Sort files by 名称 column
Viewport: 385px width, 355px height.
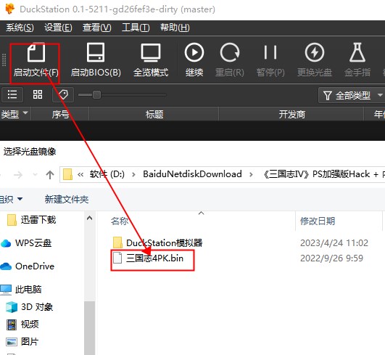pyautogui.click(x=120, y=221)
